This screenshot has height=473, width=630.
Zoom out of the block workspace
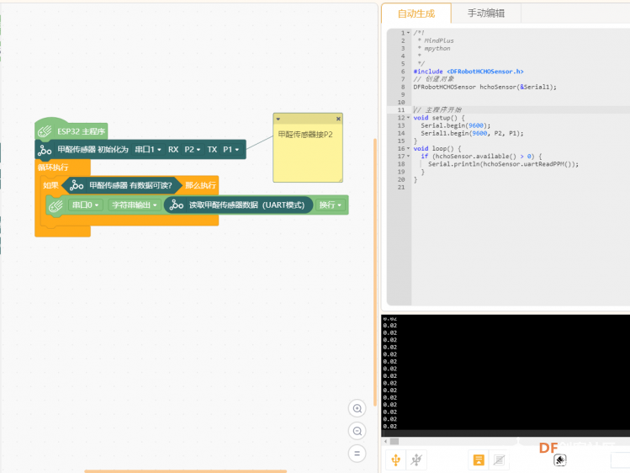tap(357, 431)
